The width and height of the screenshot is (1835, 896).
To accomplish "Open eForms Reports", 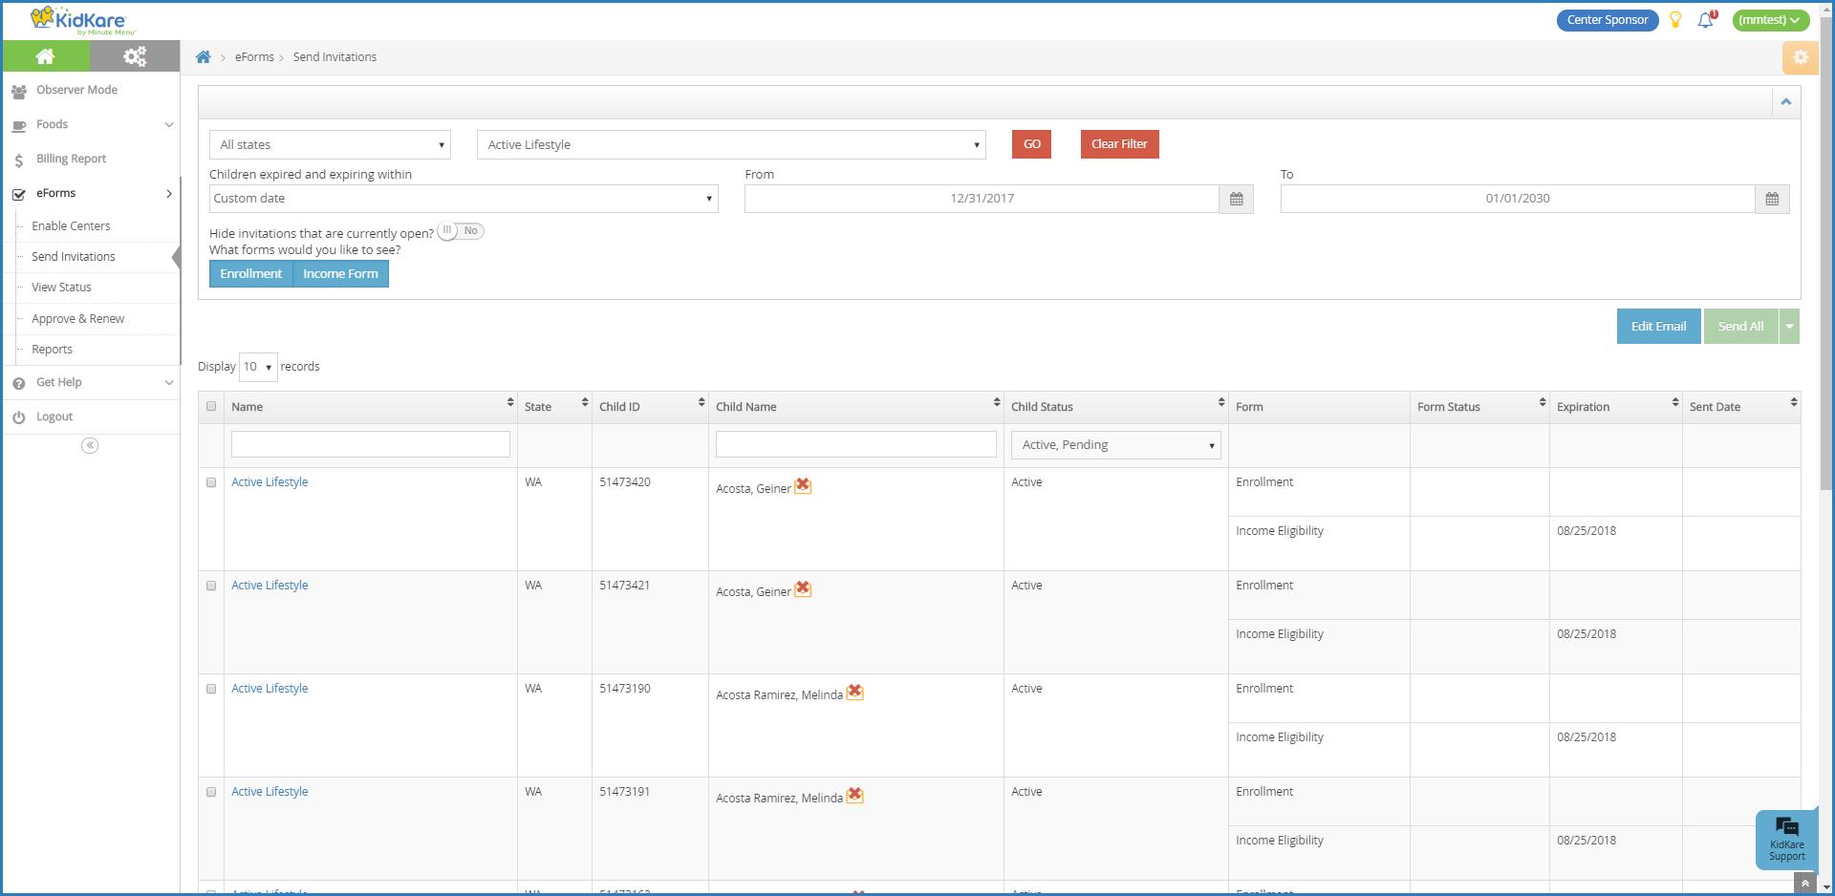I will point(52,350).
